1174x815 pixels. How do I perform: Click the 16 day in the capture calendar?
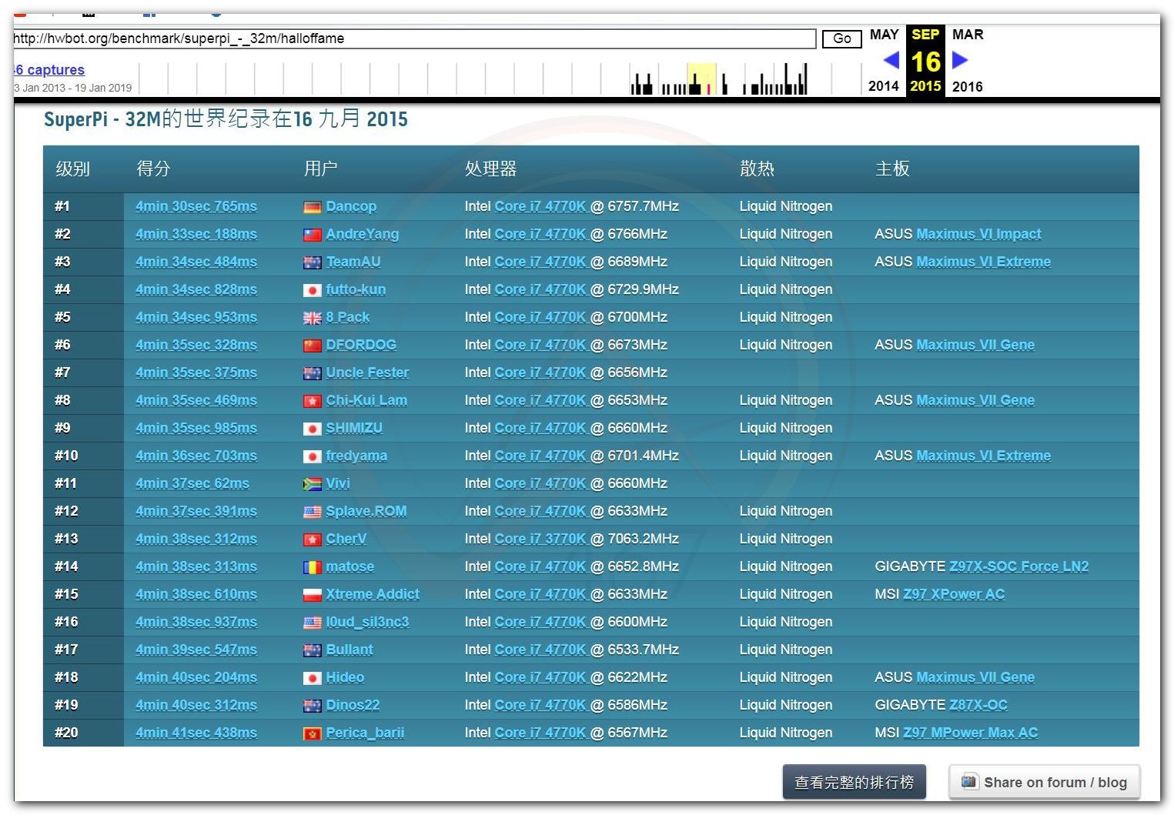coord(925,62)
